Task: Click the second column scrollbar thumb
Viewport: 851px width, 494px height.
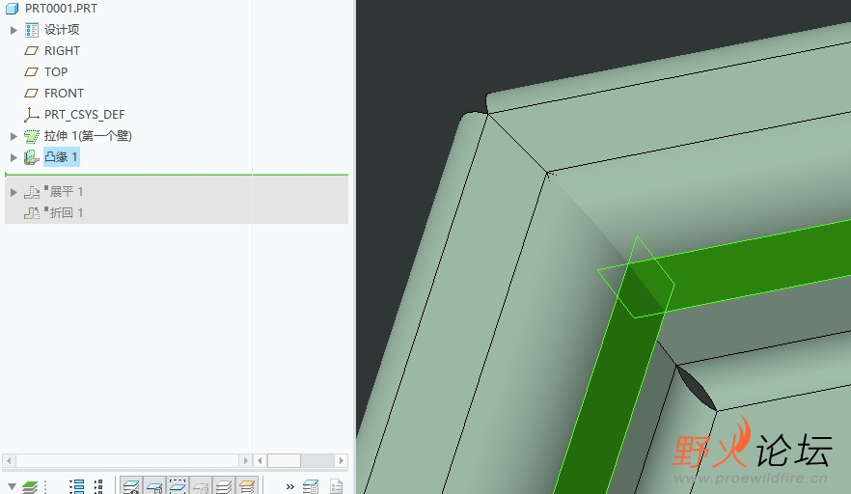Action: point(284,461)
